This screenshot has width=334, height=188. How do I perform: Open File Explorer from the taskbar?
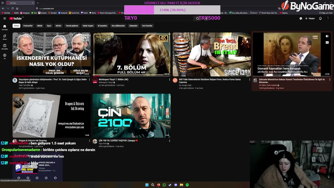click(181, 185)
